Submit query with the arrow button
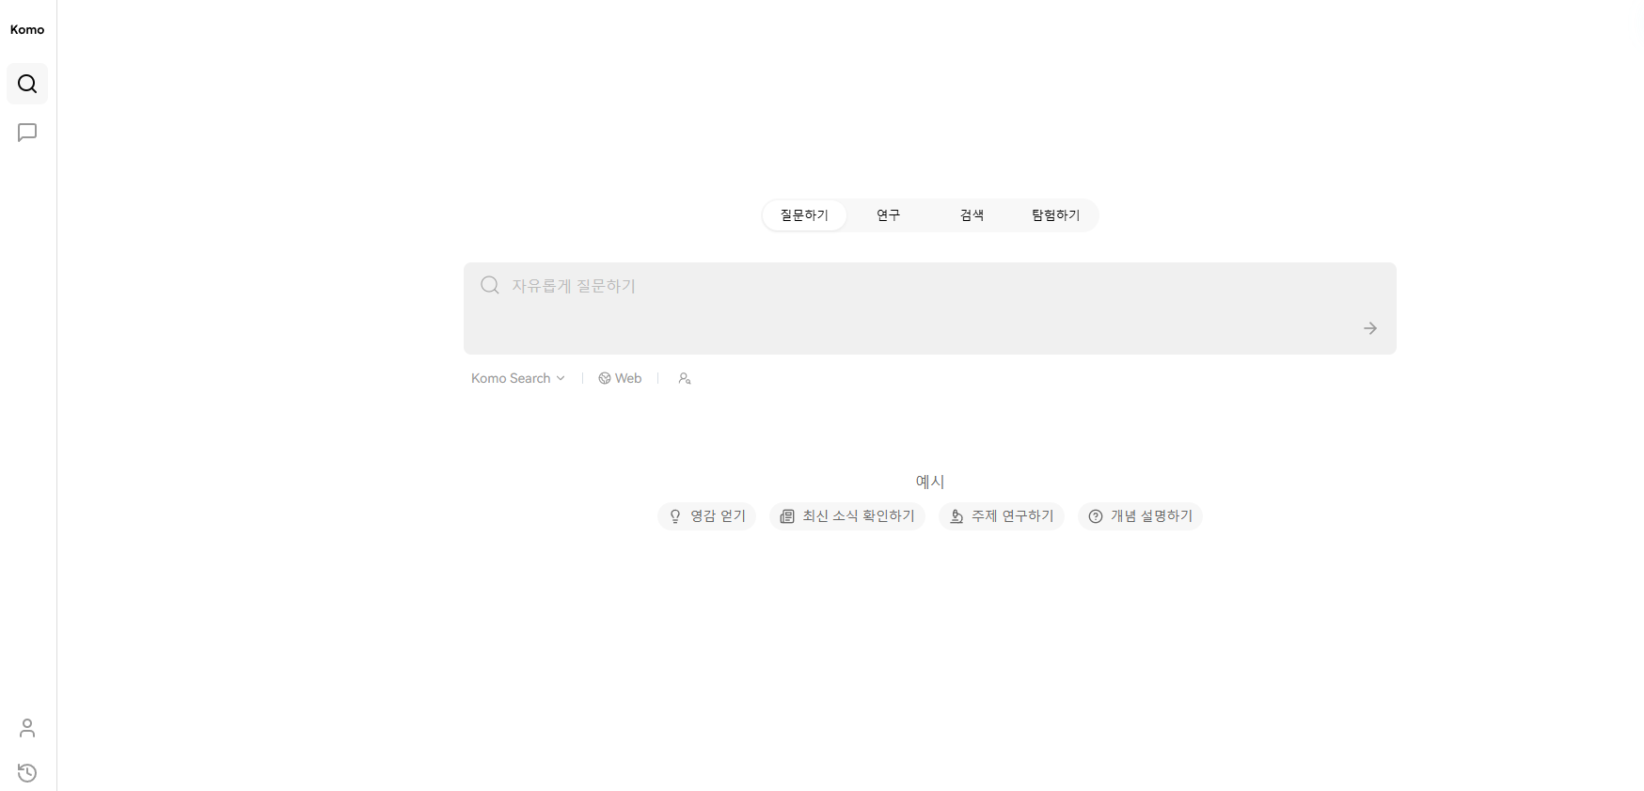1644x791 pixels. click(1370, 328)
